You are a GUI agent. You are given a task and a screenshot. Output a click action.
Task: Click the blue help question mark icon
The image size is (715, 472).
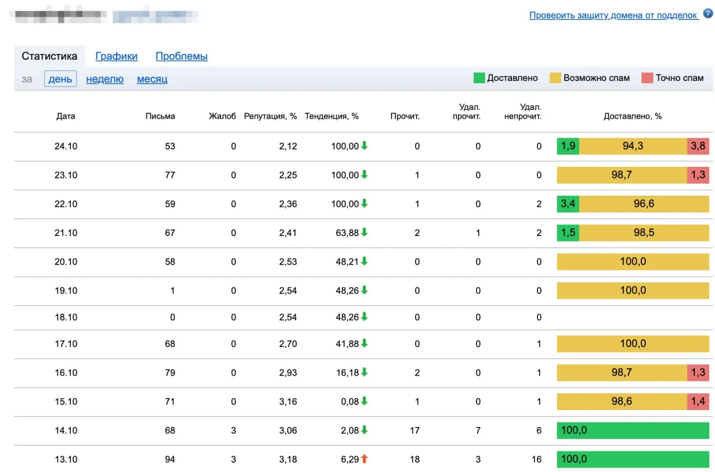(x=708, y=14)
